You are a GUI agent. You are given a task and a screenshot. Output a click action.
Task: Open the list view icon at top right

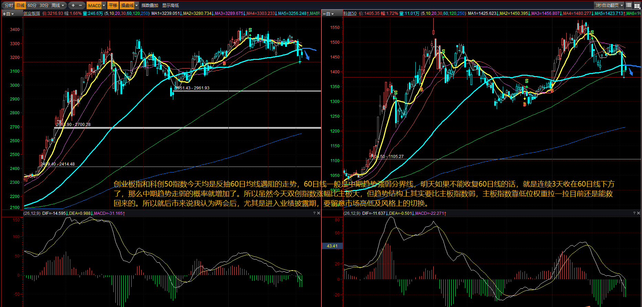629,5
